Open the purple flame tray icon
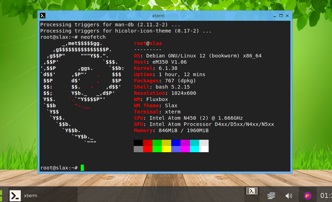Image resolution: width=332 pixels, height=202 pixels. coord(308,196)
